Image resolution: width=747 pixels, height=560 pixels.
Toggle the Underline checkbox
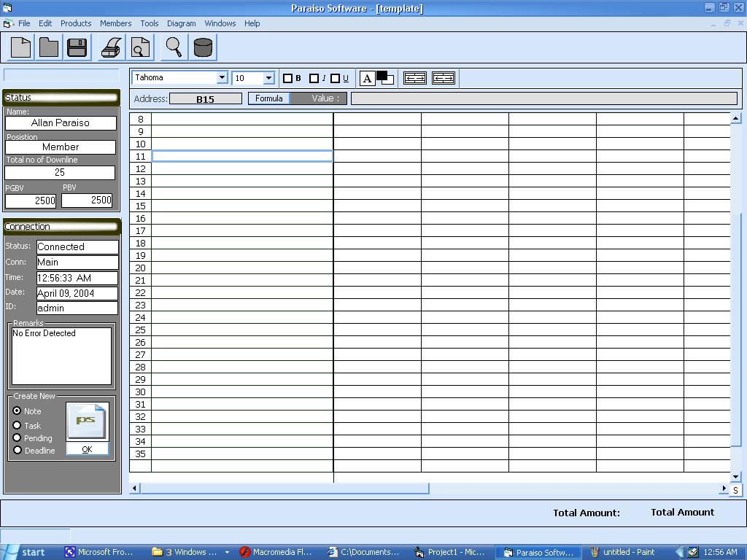(x=336, y=79)
